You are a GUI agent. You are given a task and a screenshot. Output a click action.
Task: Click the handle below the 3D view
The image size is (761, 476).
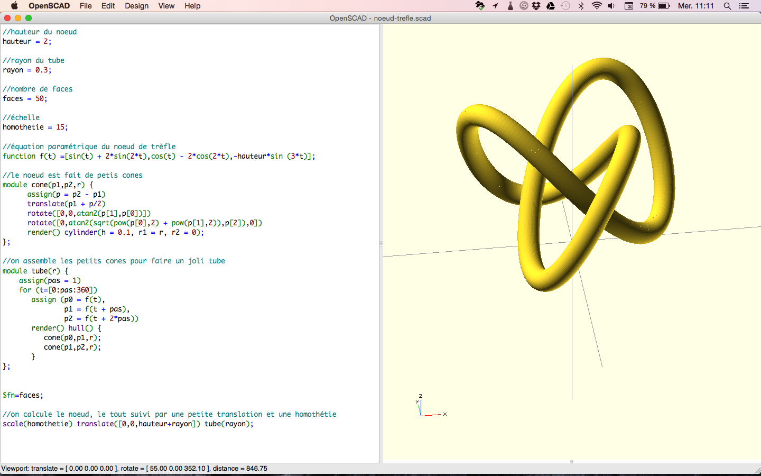coord(572,462)
